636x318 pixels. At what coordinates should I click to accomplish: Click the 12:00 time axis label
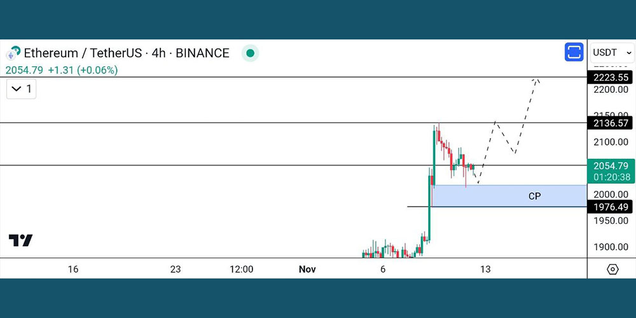pyautogui.click(x=241, y=269)
